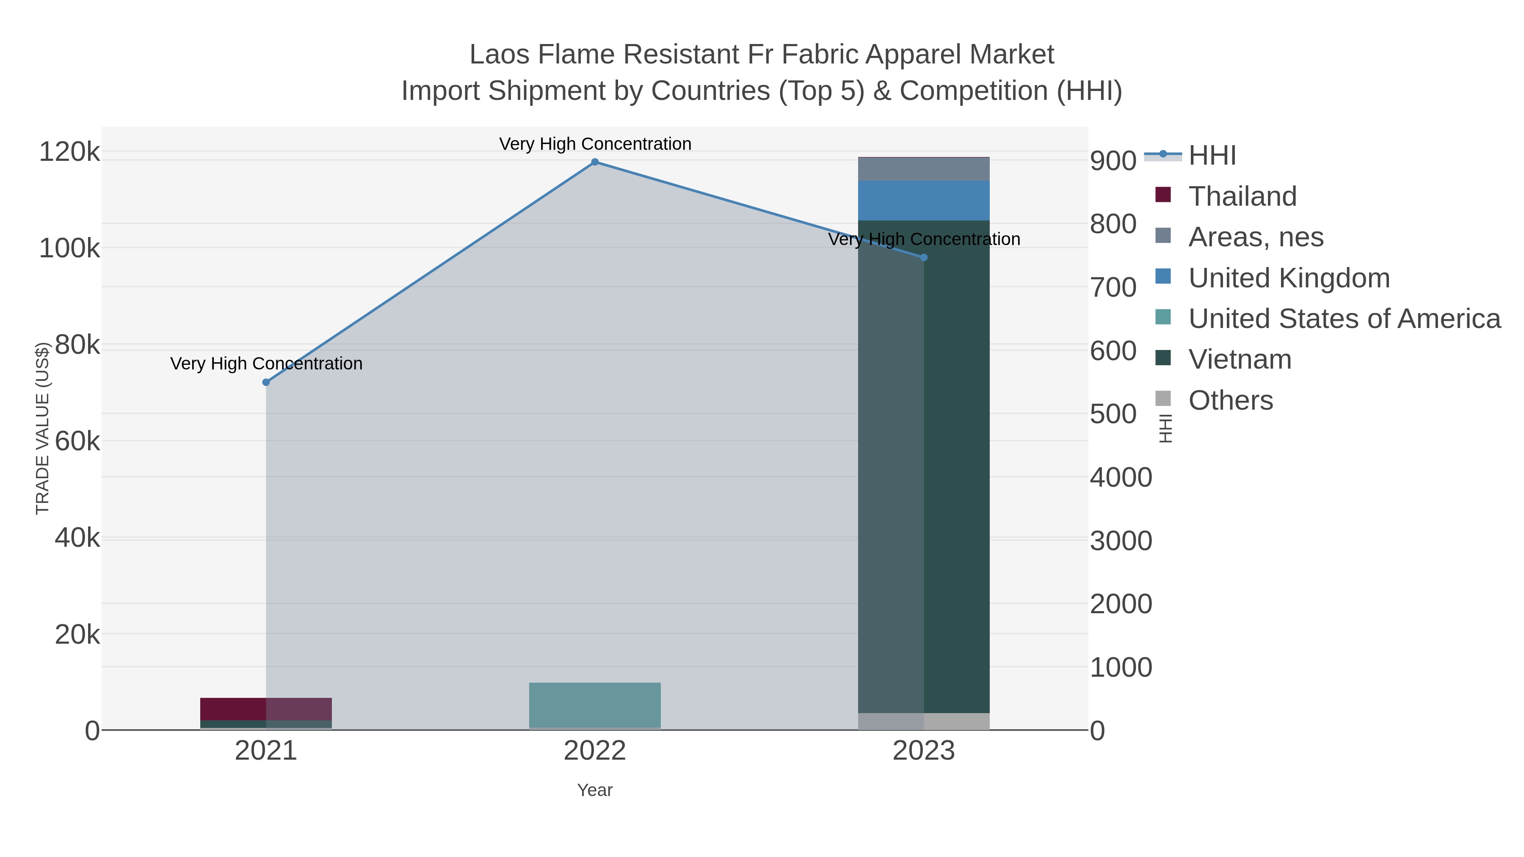Viewport: 1524px width, 857px height.
Task: Toggle Areas, nes legend label
Action: pyautogui.click(x=1256, y=237)
